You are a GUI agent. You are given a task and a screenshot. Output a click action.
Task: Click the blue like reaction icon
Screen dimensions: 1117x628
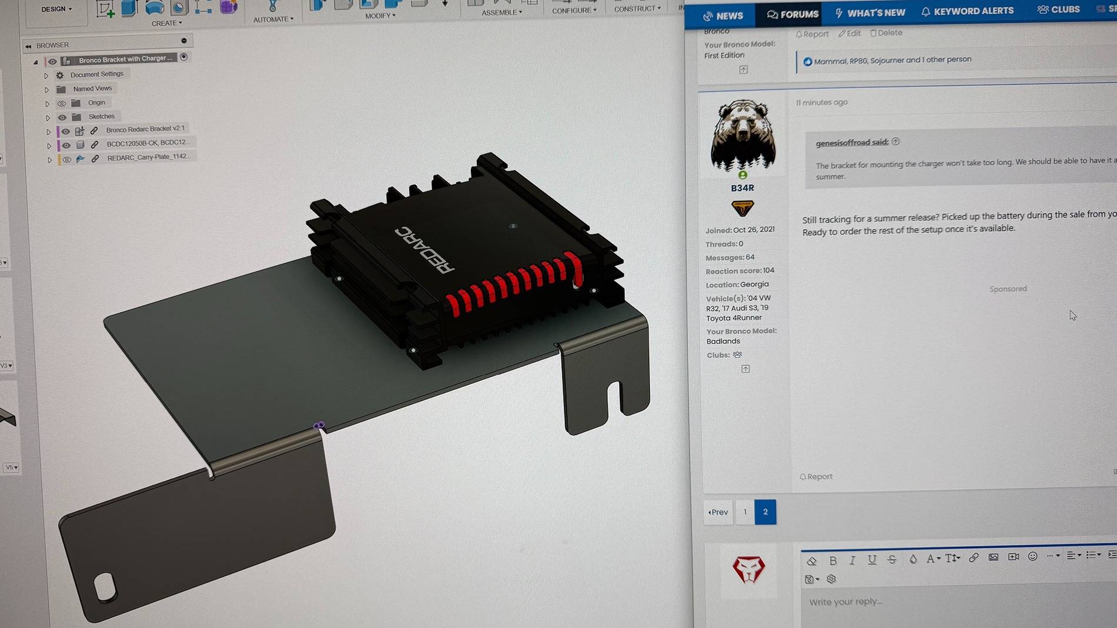(x=808, y=62)
